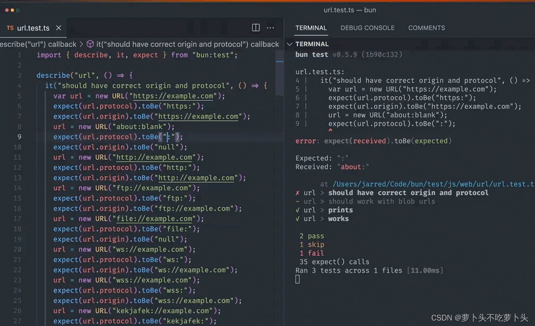
Task: Switch to the TERMINAL panel tab
Action: pyautogui.click(x=311, y=28)
